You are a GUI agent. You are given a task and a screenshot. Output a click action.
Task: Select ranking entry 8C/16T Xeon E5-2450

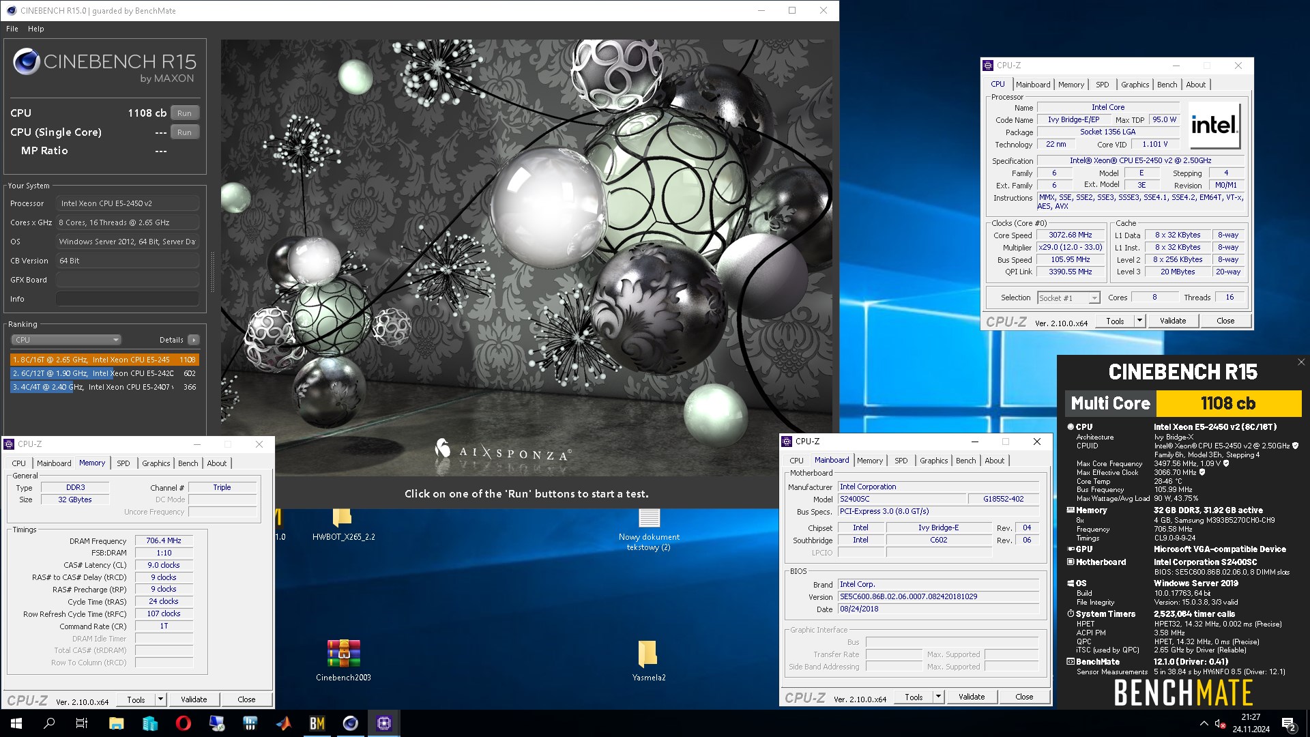[x=104, y=360]
